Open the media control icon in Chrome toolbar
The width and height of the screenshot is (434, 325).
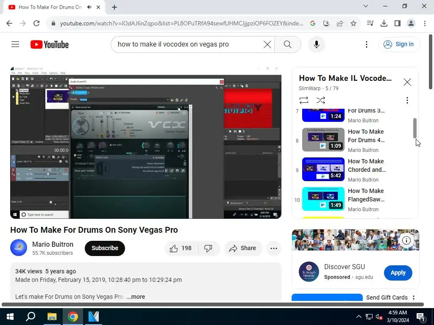tap(370, 23)
